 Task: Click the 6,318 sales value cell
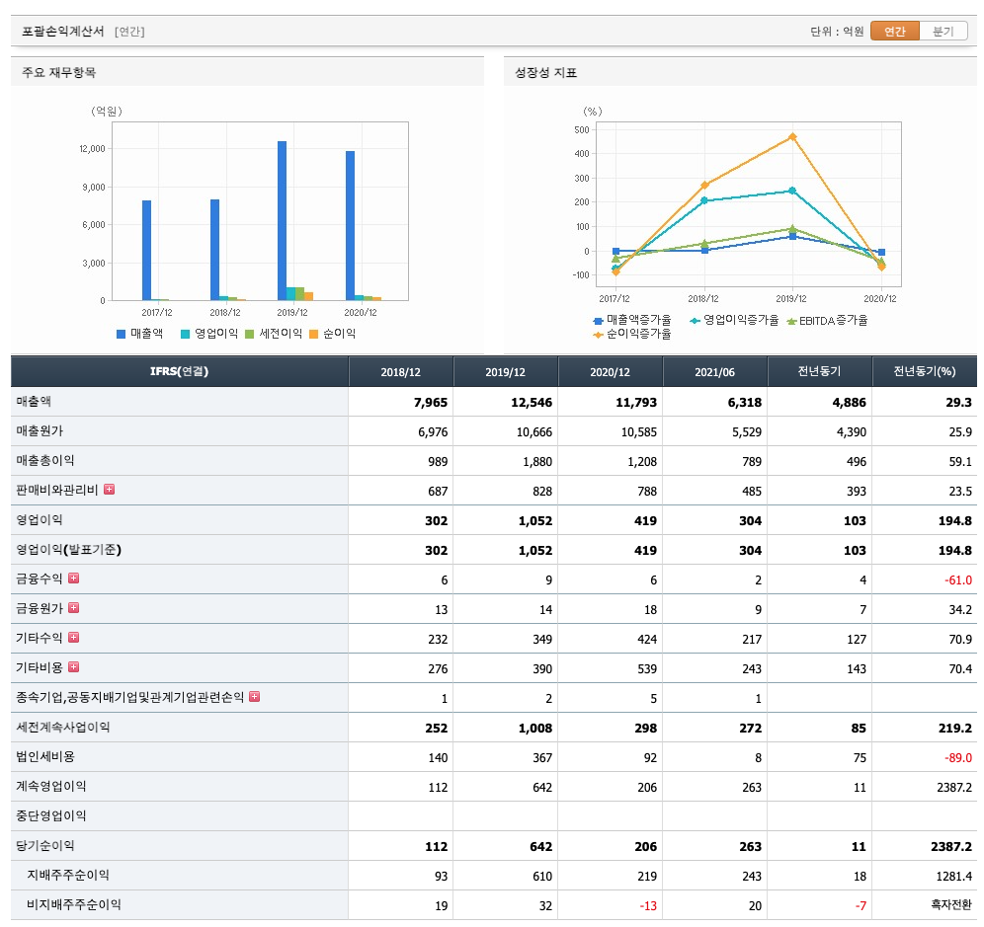715,402
